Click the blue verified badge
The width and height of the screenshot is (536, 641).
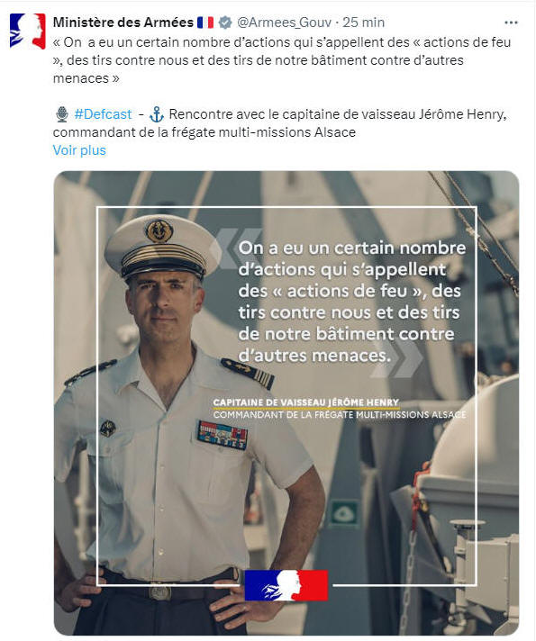pyautogui.click(x=225, y=23)
